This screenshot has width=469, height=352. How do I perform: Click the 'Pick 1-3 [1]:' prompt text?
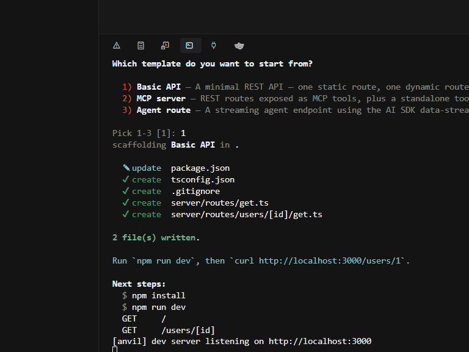point(144,133)
